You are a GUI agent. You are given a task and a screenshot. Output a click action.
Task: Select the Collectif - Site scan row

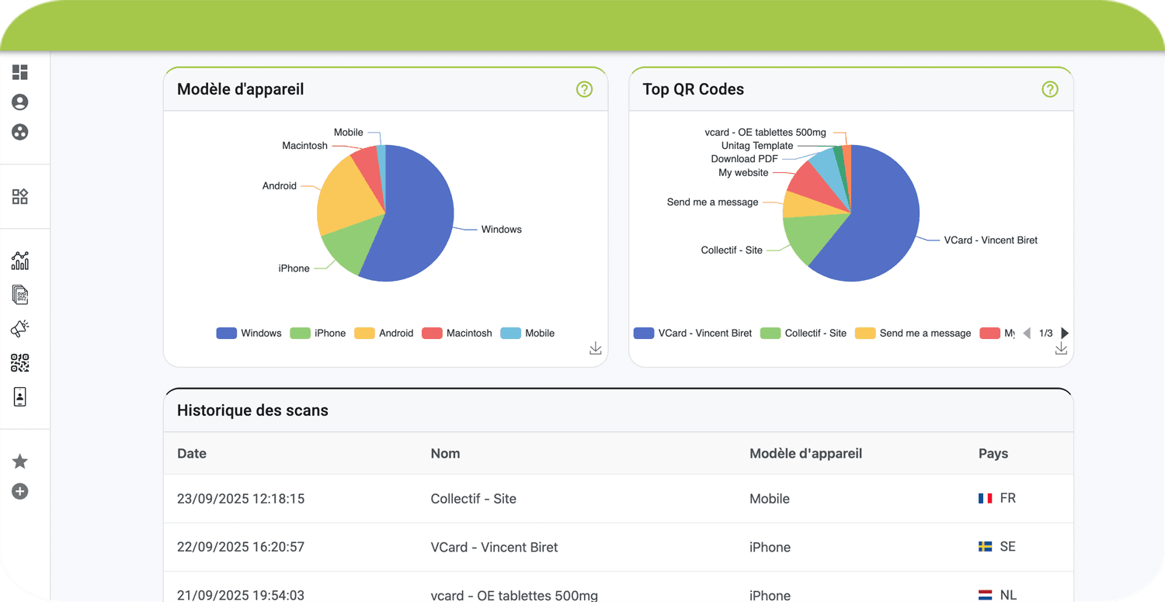click(473, 499)
